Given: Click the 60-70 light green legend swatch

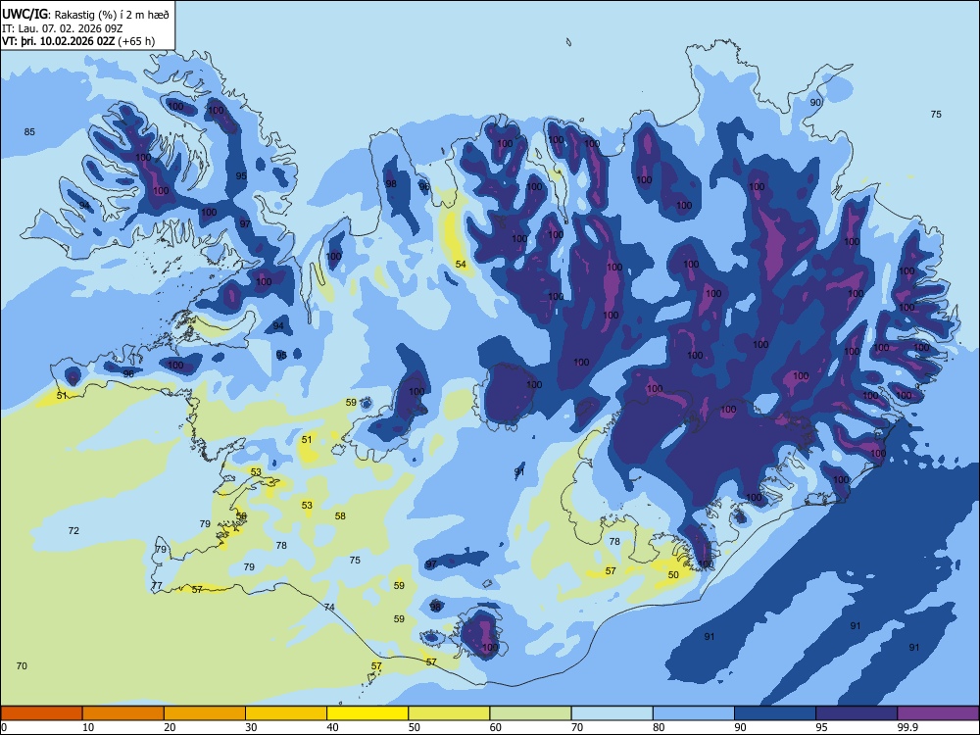Looking at the screenshot, I should tap(530, 713).
